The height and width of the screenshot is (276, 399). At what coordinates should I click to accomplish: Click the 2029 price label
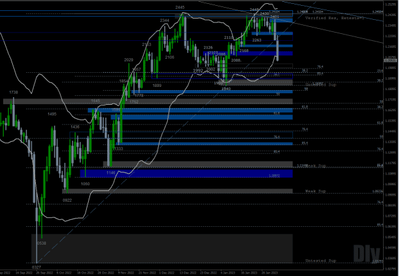tap(128, 60)
